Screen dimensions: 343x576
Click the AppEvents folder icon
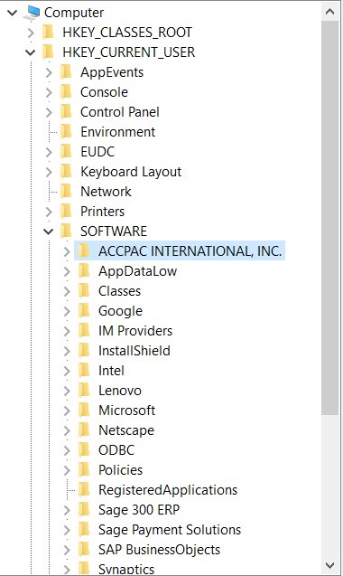pos(66,72)
